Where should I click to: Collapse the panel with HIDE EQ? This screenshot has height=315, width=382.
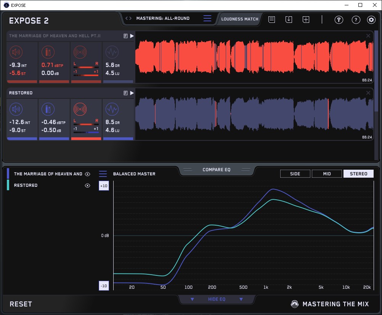217,299
